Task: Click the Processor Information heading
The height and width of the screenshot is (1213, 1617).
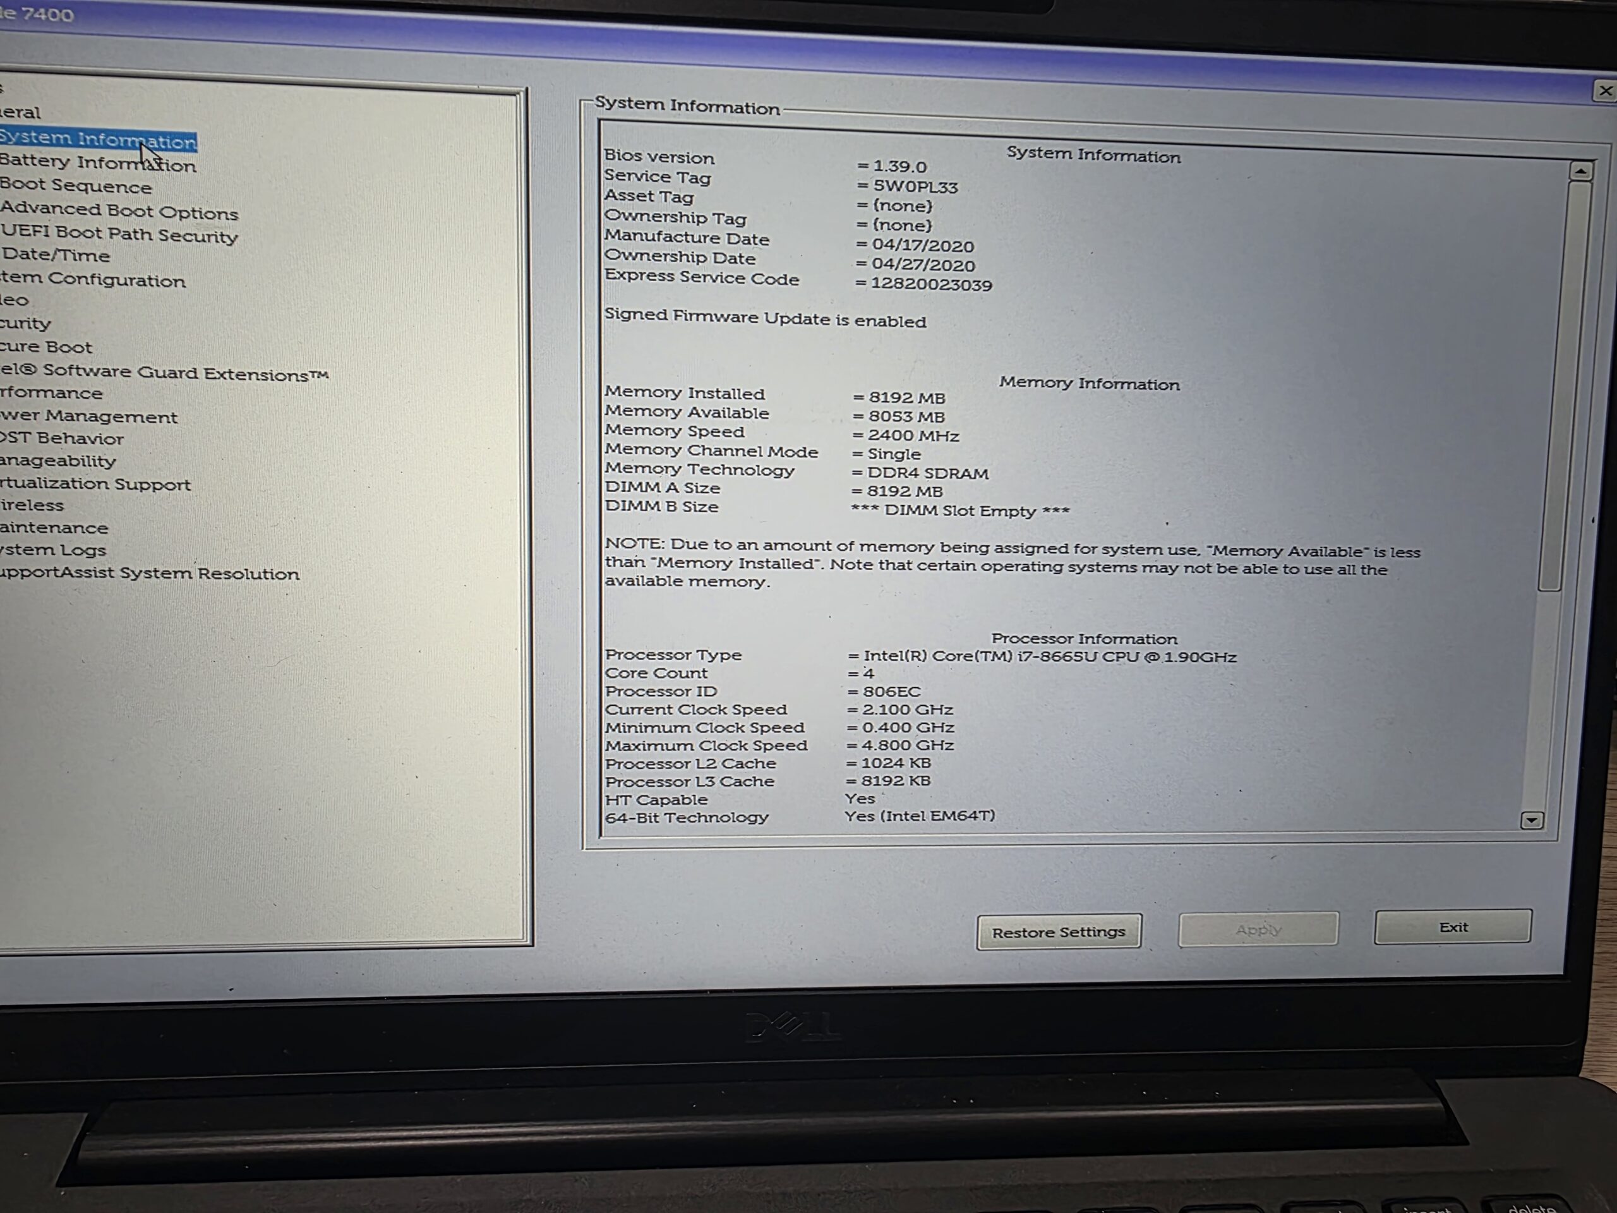Action: point(1084,638)
